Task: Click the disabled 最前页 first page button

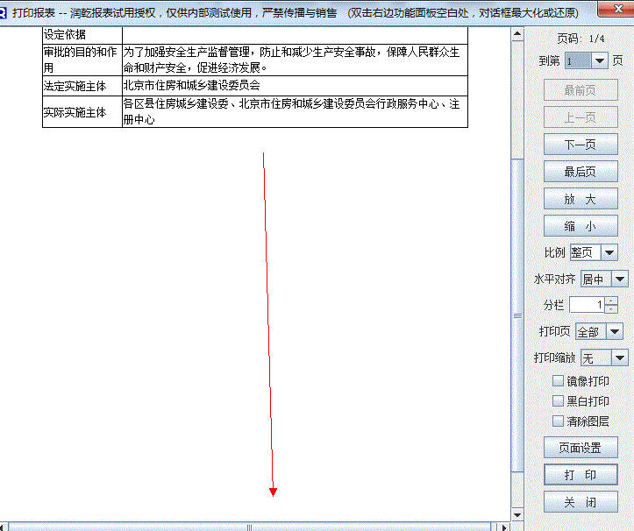Action: (581, 89)
